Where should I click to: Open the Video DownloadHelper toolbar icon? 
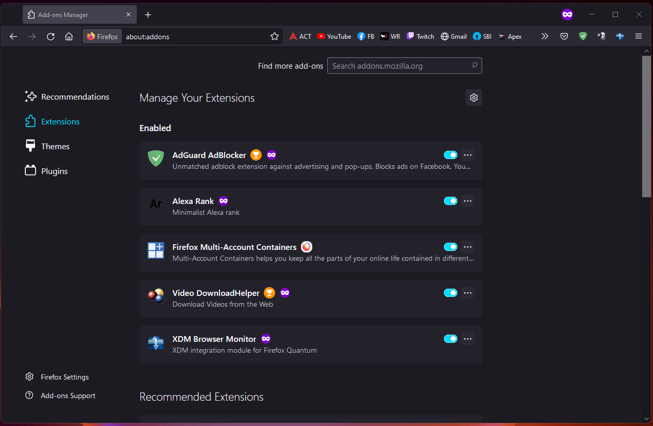tap(601, 36)
